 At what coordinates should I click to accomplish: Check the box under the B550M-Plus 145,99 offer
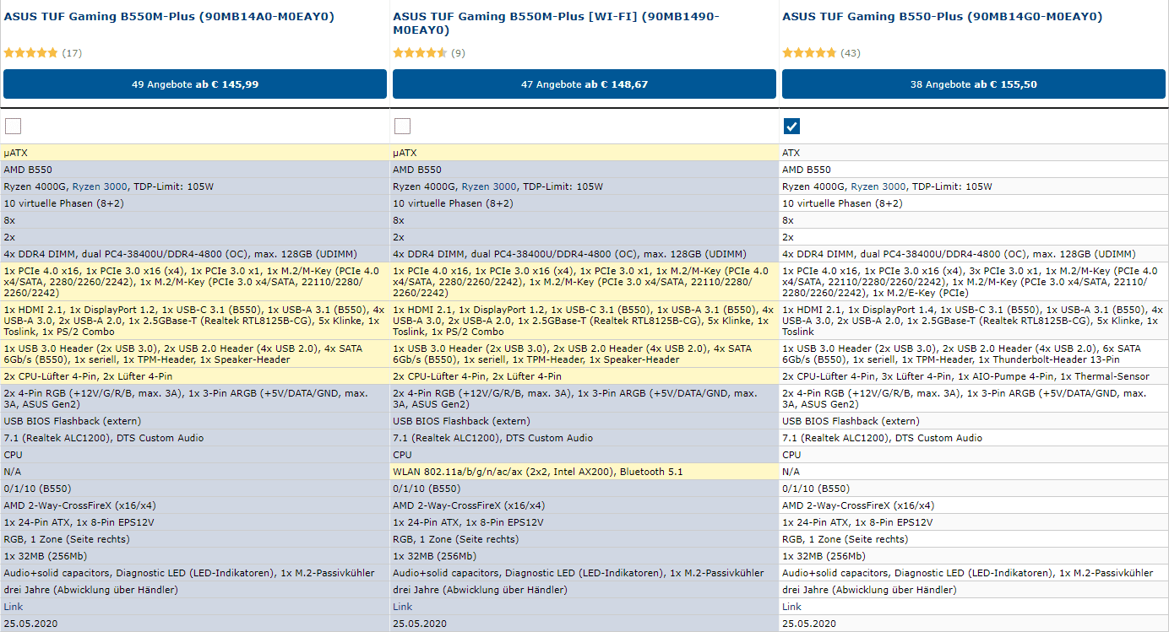tap(13, 127)
